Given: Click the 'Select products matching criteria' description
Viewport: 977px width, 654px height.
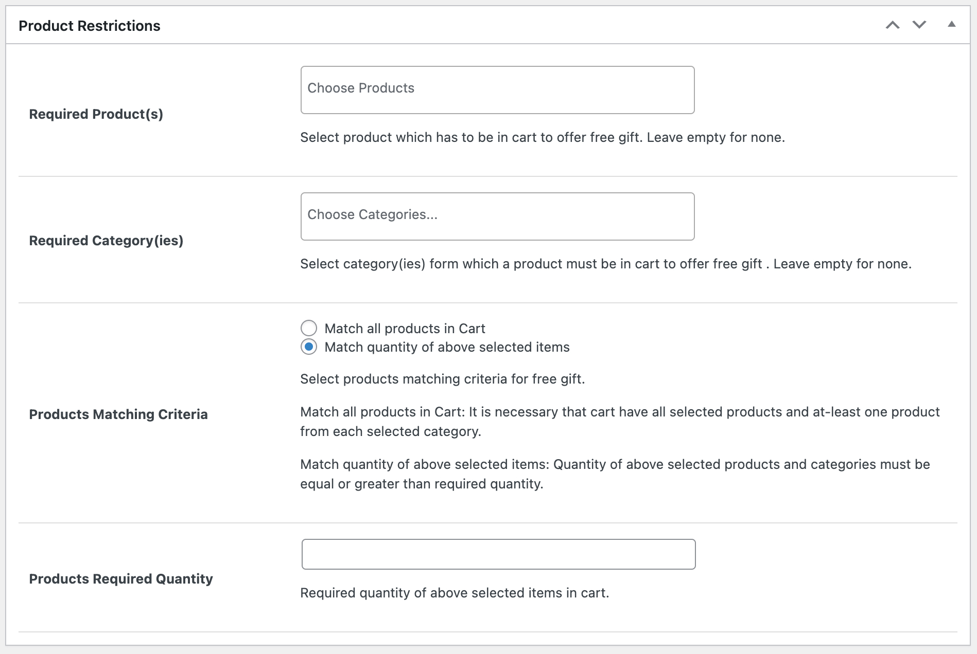Looking at the screenshot, I should 443,379.
